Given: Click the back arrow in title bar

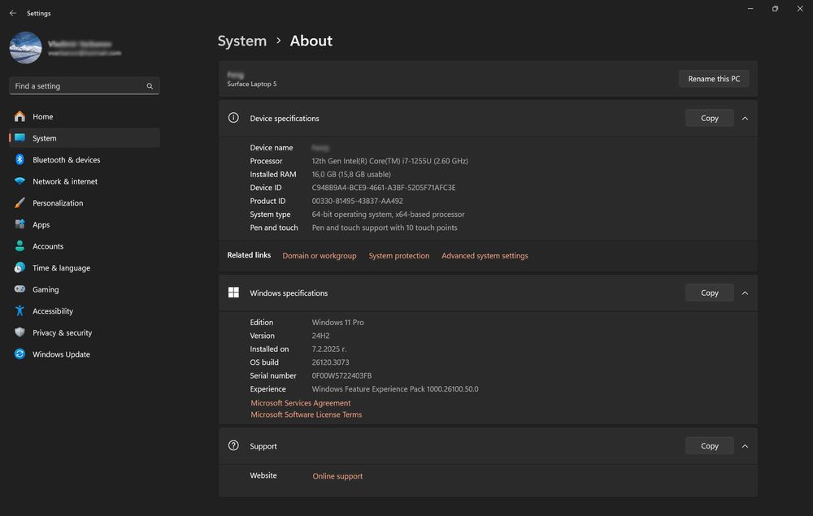Looking at the screenshot, I should point(12,13).
